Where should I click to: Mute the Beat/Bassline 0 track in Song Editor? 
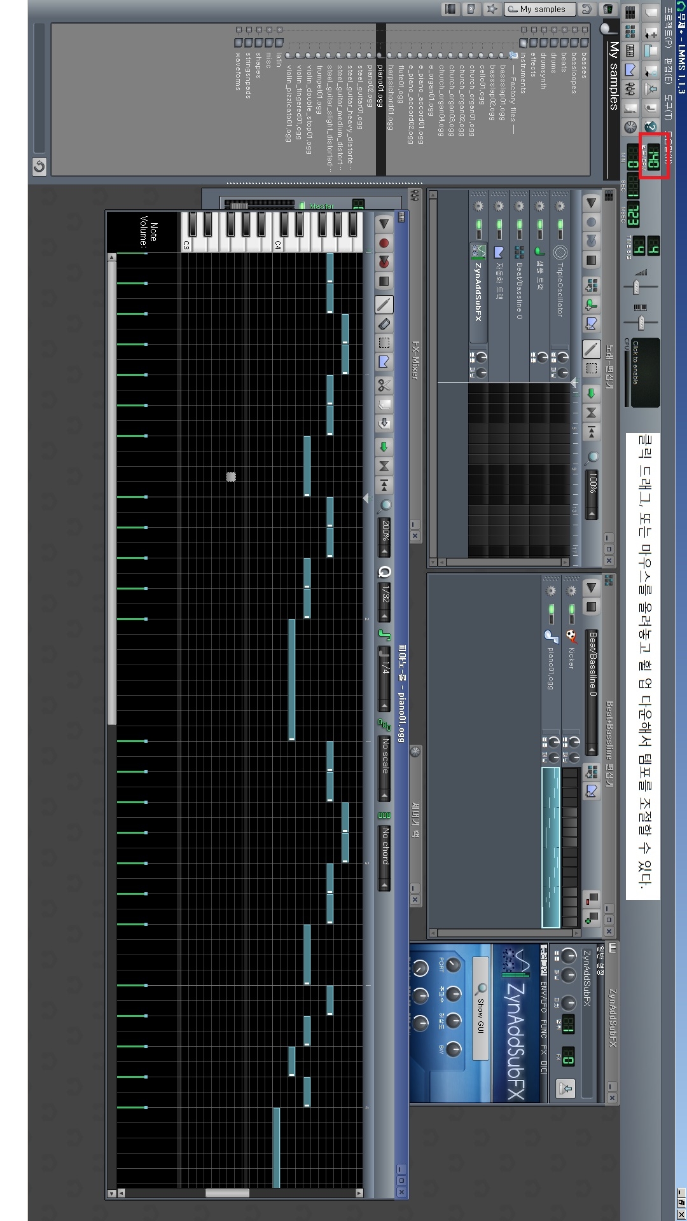[520, 224]
